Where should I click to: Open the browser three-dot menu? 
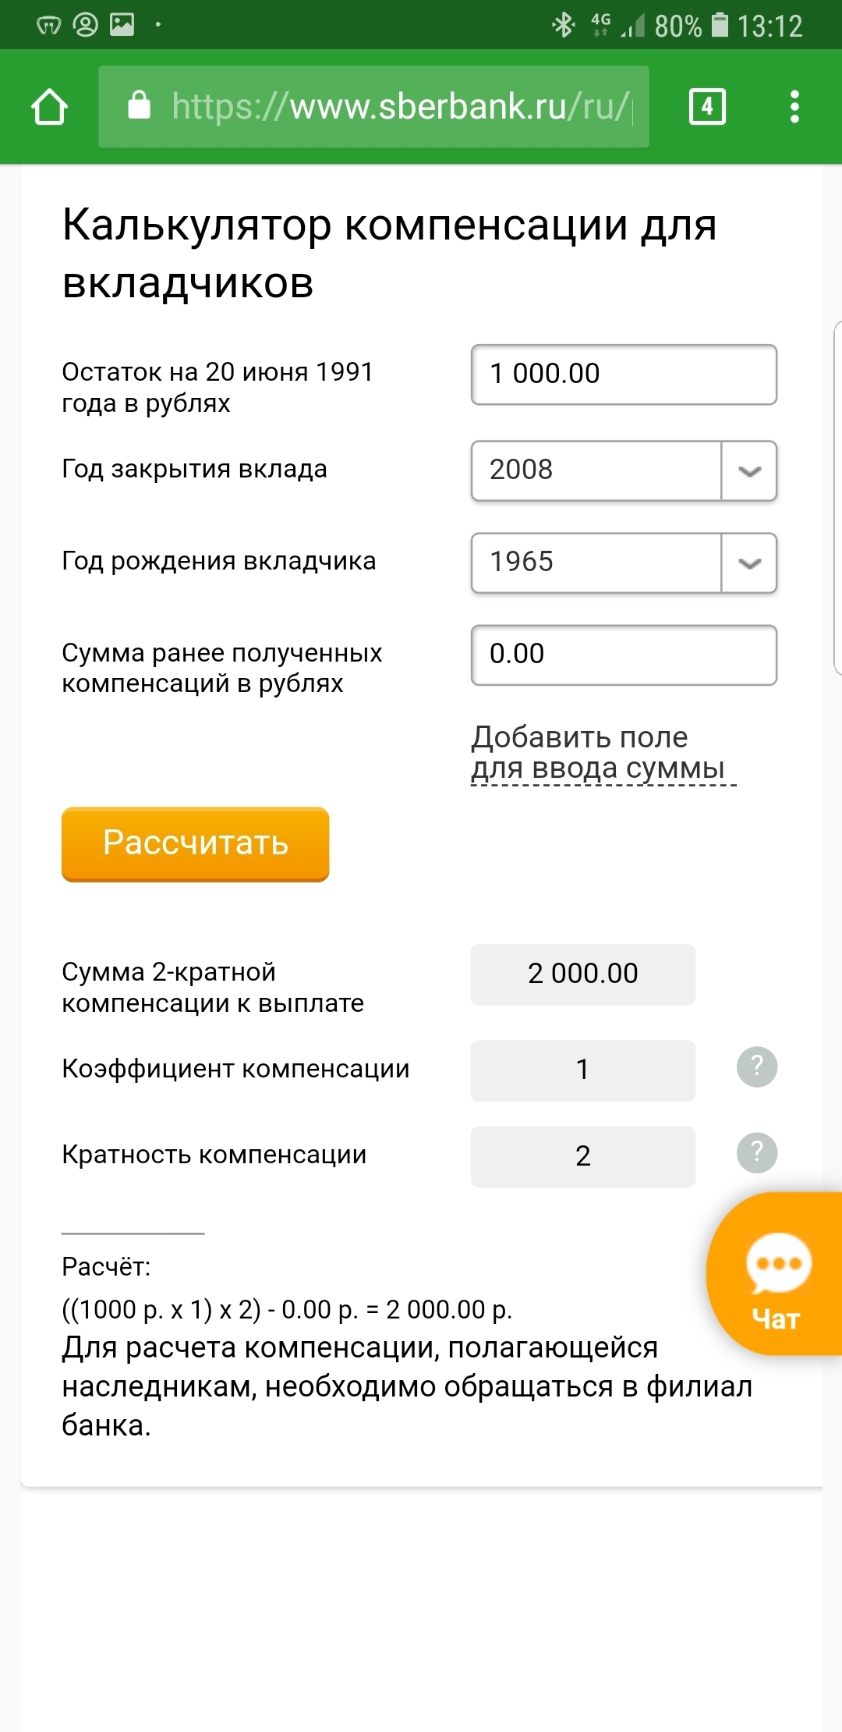click(794, 107)
